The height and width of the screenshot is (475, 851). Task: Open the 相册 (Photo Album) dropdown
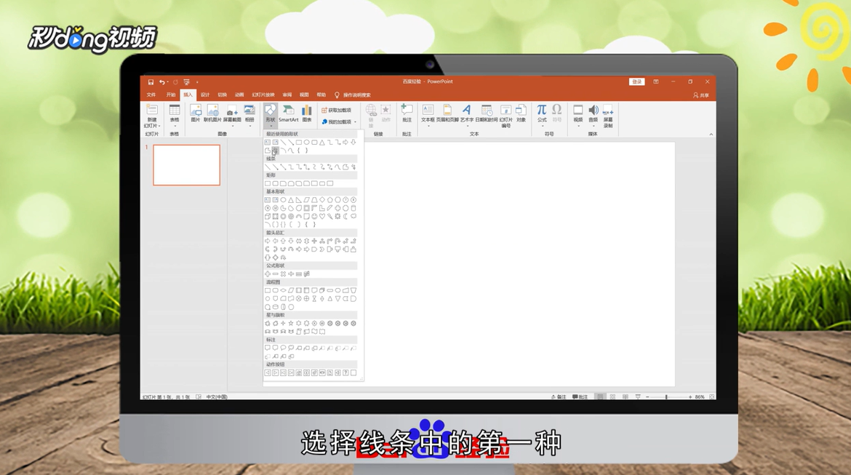[249, 116]
